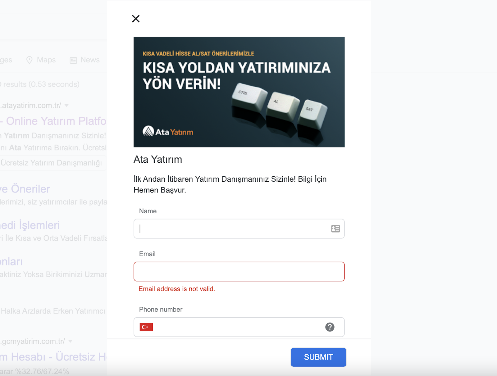Image resolution: width=497 pixels, height=376 pixels.
Task: Close the Ata Yatırım lead form dialog
Action: [x=136, y=19]
